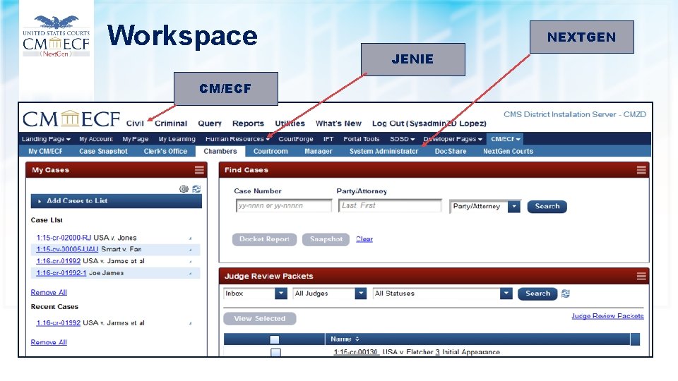Click the CM/ECF logo in header
This screenshot has height=381, width=678.
click(x=71, y=119)
